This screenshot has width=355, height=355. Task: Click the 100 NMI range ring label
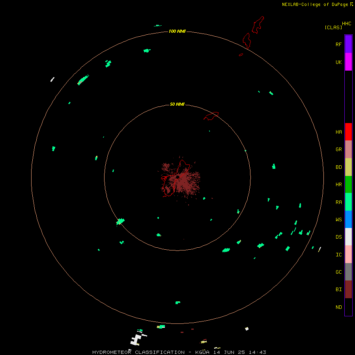(x=177, y=31)
